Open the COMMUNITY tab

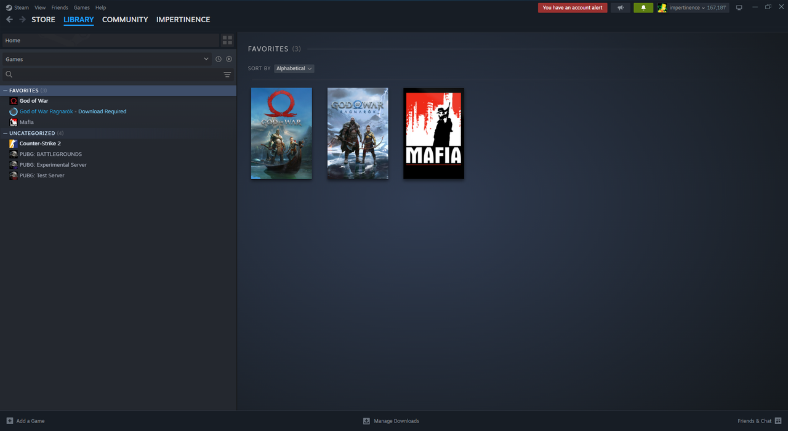point(125,20)
